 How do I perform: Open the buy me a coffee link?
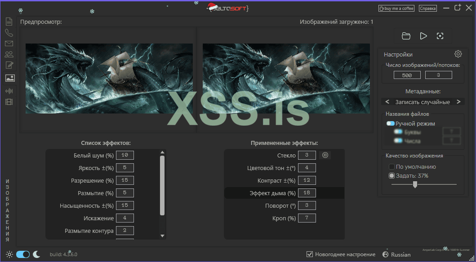pyautogui.click(x=396, y=8)
